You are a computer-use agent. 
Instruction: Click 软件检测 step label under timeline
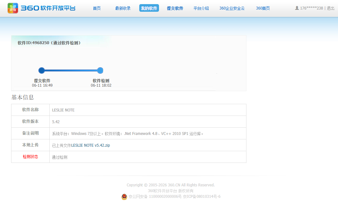[x=101, y=81]
